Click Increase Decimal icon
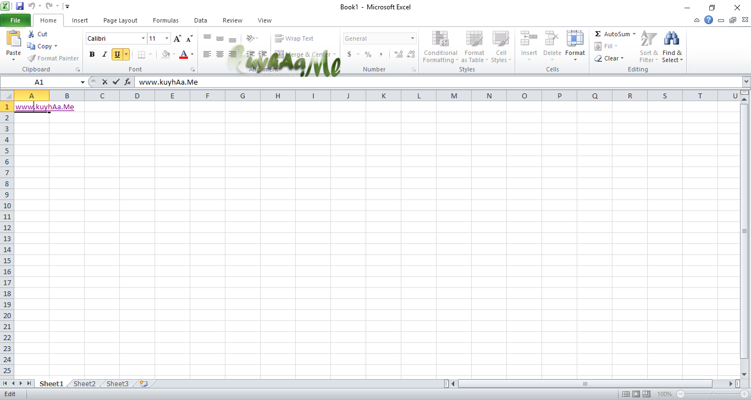This screenshot has height=400, width=751. [x=399, y=54]
